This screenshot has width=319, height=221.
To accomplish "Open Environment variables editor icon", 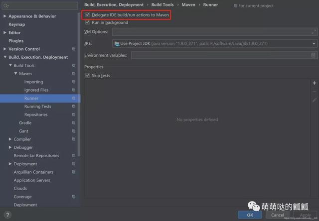I will tap(314, 55).
